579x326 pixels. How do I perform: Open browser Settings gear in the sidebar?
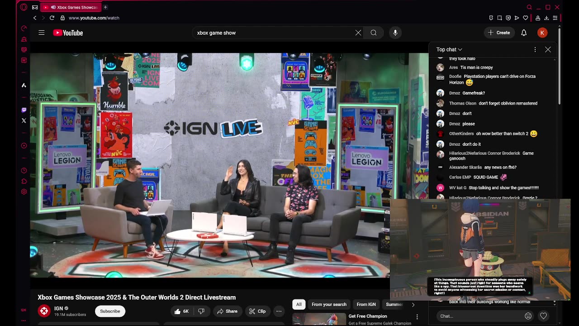coord(24,192)
